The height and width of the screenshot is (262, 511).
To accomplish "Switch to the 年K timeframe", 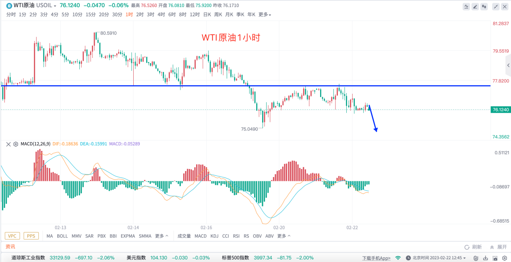I will point(251,14).
